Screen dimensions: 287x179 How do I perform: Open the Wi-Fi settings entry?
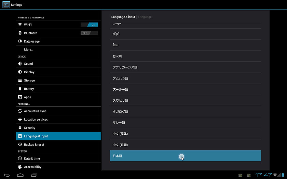click(x=58, y=25)
